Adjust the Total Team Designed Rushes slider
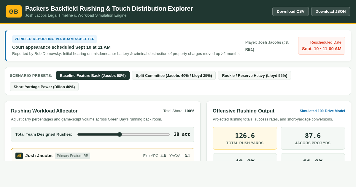Viewport: 356px width, 187px height. (123, 134)
